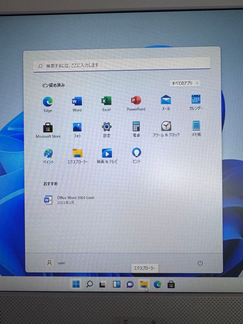Expand すべてのアプリ to see all apps

(x=185, y=83)
